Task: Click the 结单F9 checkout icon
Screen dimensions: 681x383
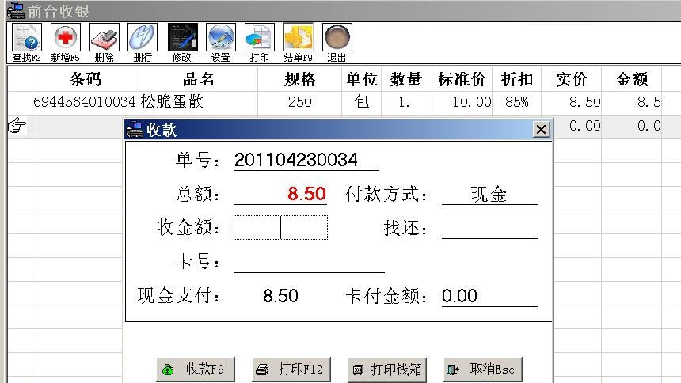Action: click(x=298, y=43)
